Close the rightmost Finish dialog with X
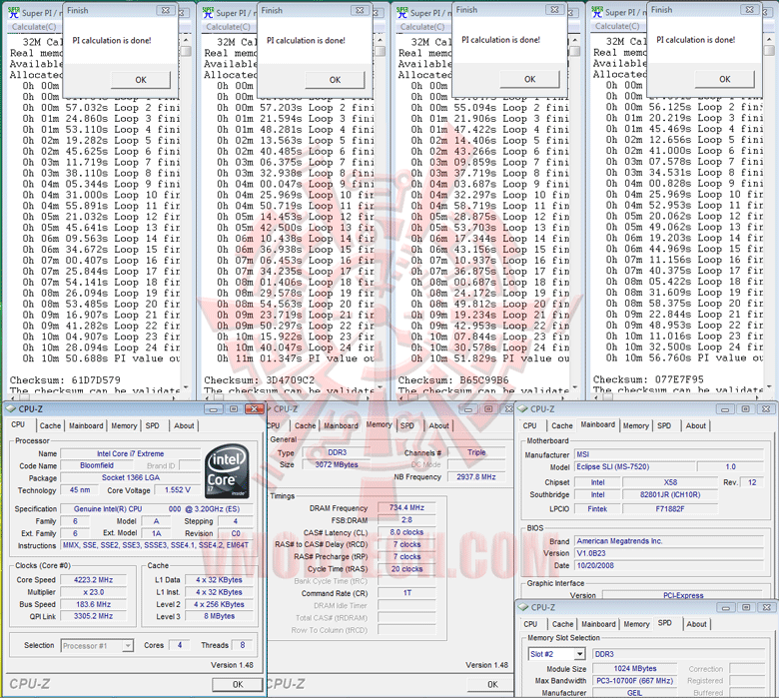The image size is (779, 698). pos(750,9)
